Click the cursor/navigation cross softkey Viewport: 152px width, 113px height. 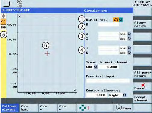85,108
